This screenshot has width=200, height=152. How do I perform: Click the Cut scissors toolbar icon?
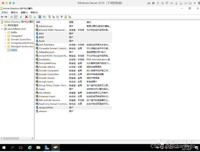pos(21,17)
